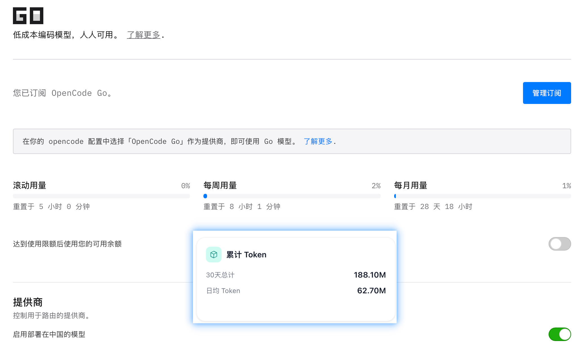Click the 30天总计 label
Screen dimensions: 588x359
click(220, 275)
